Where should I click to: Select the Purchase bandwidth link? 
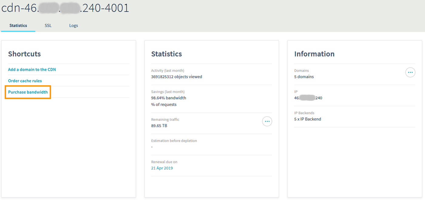pyautogui.click(x=28, y=92)
